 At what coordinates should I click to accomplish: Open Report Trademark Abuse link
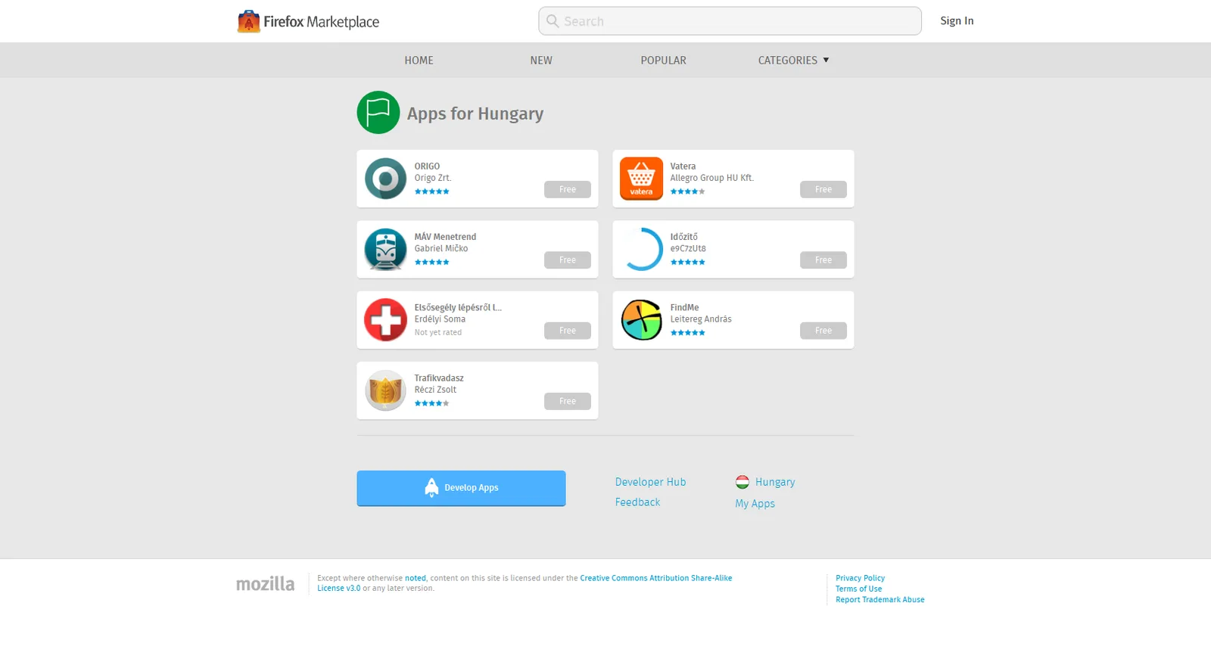coord(879,600)
